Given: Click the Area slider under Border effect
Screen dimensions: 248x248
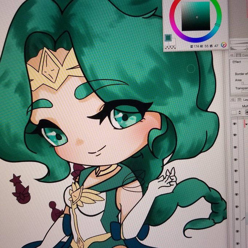Looking at the screenshot, I should coord(244,84).
